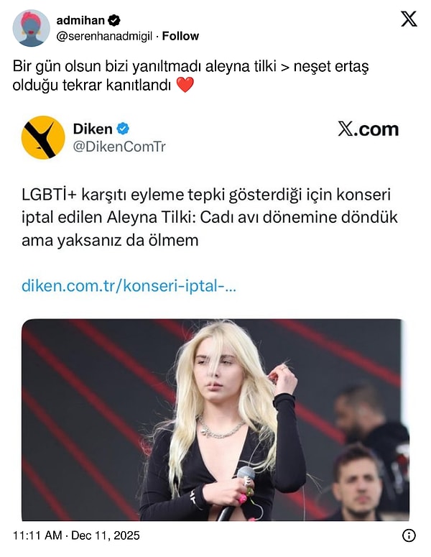Screen dimensions: 431x557
Task: Open the admihan display name
Action: [x=80, y=20]
